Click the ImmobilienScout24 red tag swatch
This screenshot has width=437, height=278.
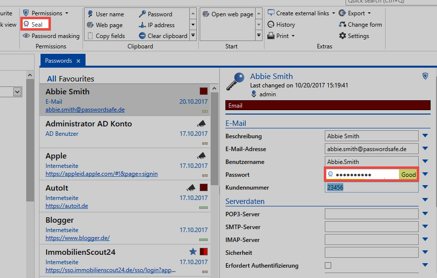(x=204, y=251)
